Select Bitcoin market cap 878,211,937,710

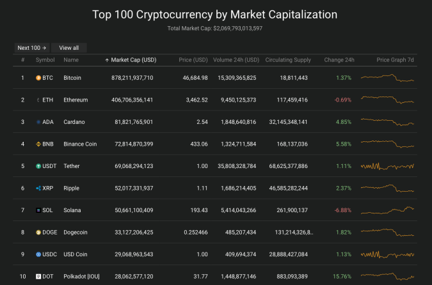(x=132, y=78)
